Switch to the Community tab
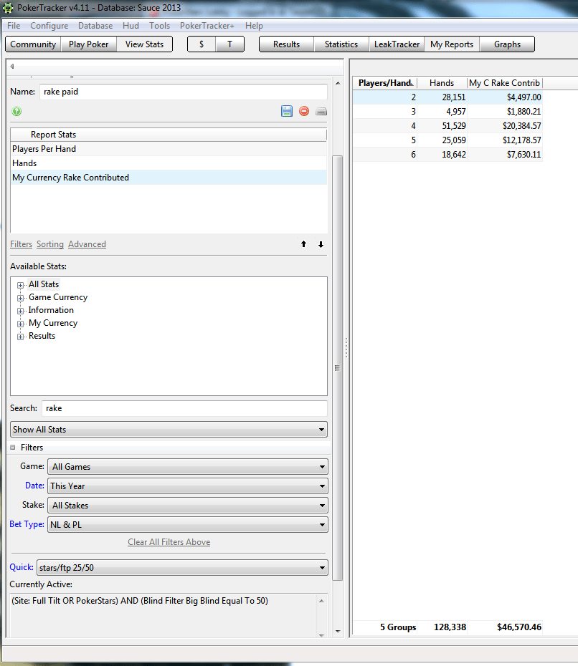This screenshot has width=578, height=666. click(33, 44)
